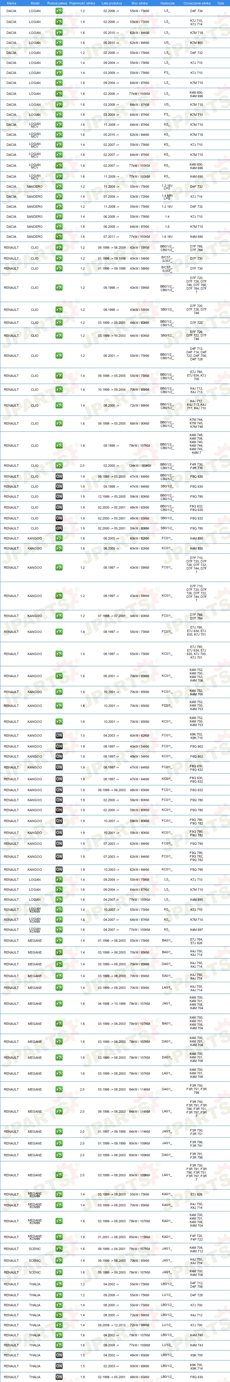
Task: Click date cell '12.1999 -> 05.2005'
Action: point(112,497)
